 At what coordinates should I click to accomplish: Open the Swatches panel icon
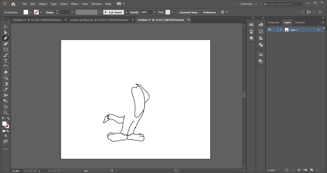pos(251,25)
